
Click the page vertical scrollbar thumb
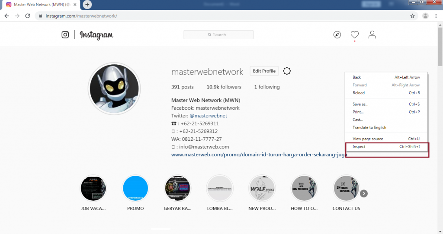440,47
